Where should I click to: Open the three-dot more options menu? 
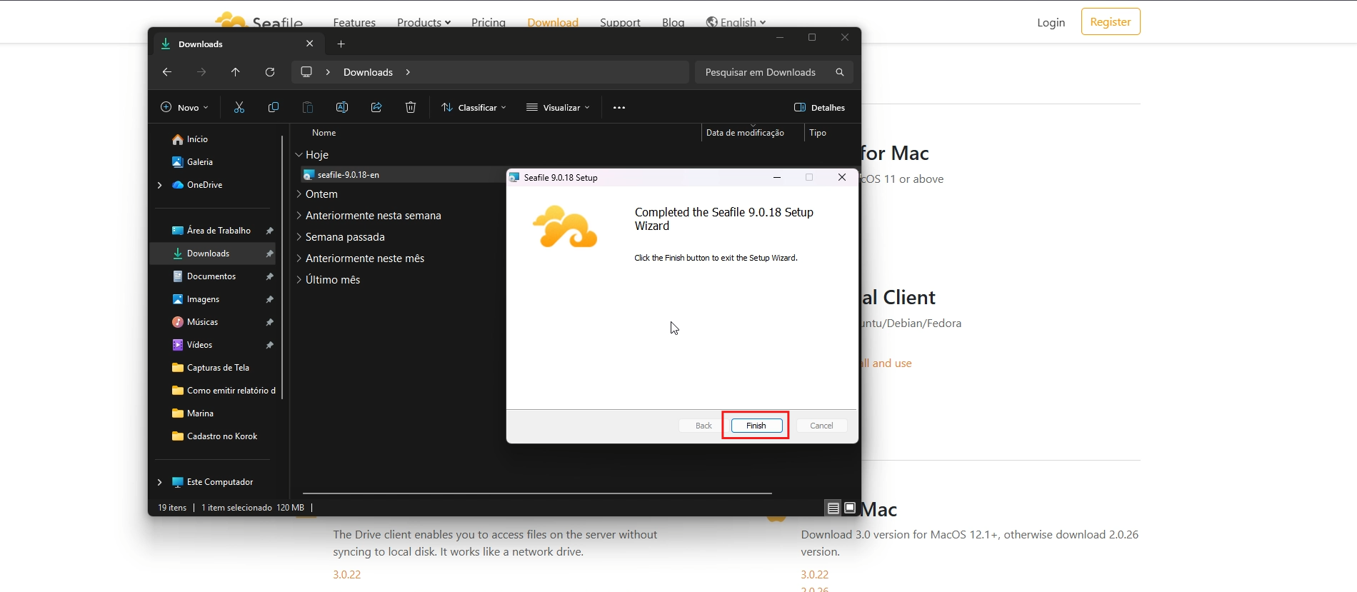tap(619, 107)
